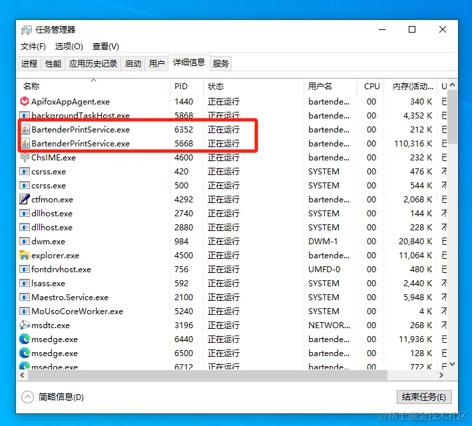Select the ChsIME.exe process name
This screenshot has height=426, width=472.
[x=53, y=158]
